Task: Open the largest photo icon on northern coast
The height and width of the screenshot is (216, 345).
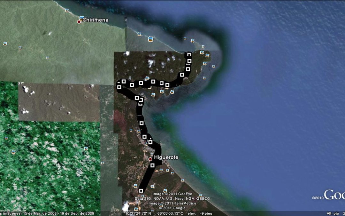Action: 150,39
